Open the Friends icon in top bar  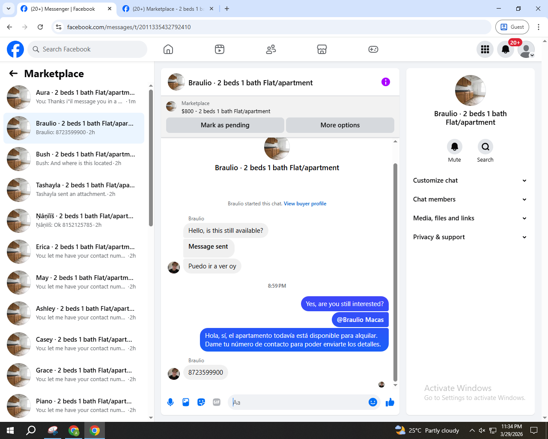(271, 49)
